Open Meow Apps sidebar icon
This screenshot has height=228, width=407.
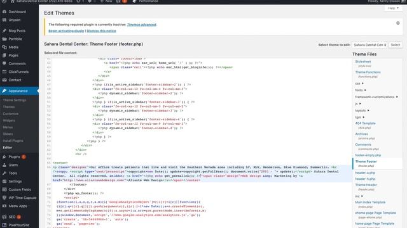tap(4, 206)
